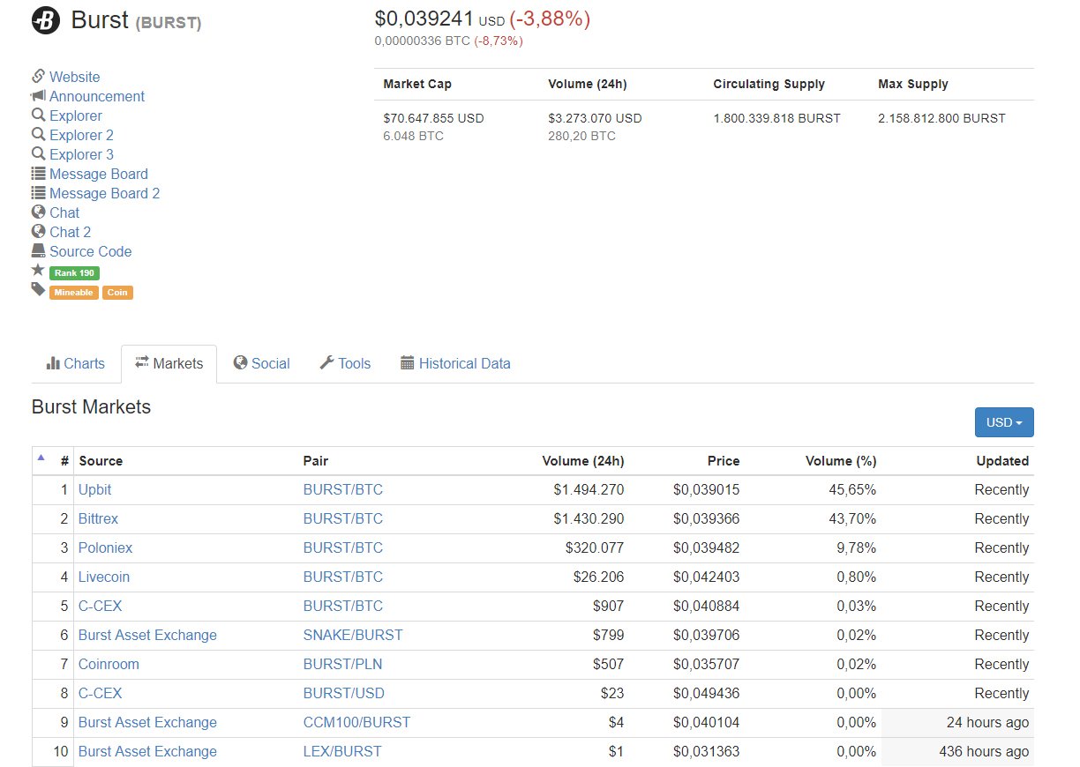The height and width of the screenshot is (767, 1080).
Task: Open the SNAKE/BURST pair link
Action: pos(353,635)
